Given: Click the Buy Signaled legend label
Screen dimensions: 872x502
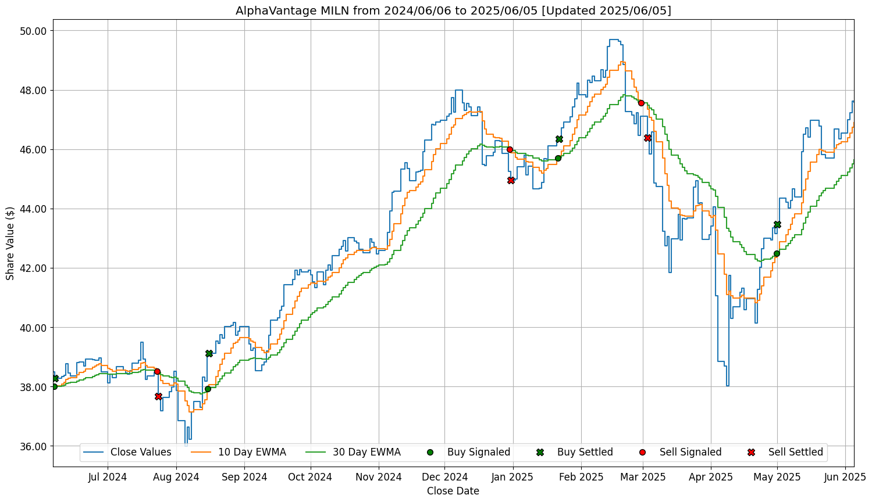Looking at the screenshot, I should tap(479, 452).
